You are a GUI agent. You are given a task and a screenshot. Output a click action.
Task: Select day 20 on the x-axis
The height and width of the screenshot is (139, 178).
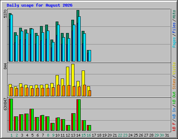tap(110, 135)
